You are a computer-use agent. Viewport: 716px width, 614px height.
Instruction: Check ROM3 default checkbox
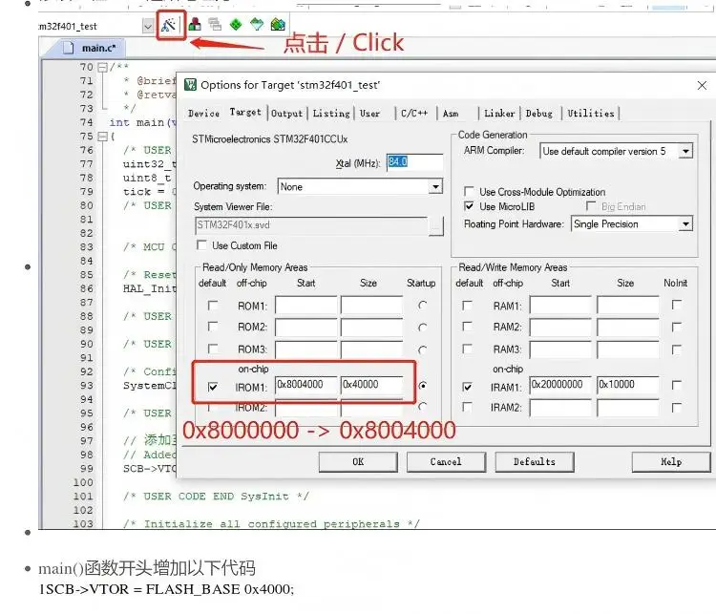point(213,349)
